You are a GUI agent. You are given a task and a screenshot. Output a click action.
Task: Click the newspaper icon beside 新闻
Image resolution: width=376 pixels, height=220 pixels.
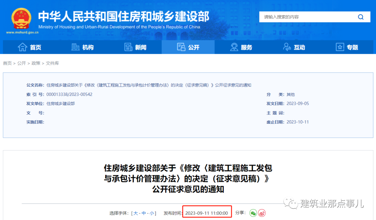(128, 47)
